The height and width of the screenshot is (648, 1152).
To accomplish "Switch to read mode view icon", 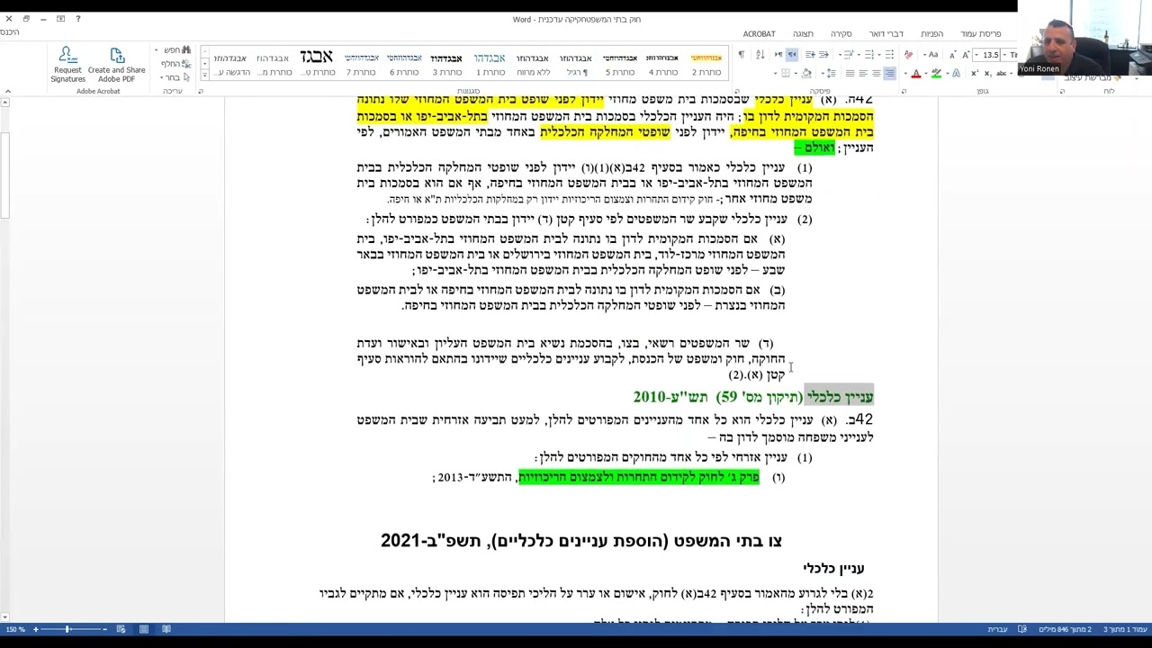I will point(166,629).
